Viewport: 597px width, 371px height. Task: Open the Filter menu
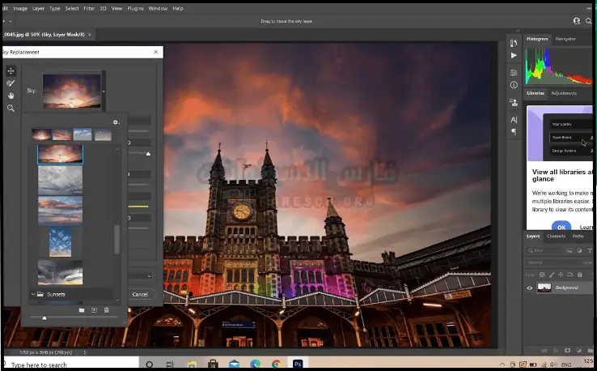pyautogui.click(x=89, y=7)
